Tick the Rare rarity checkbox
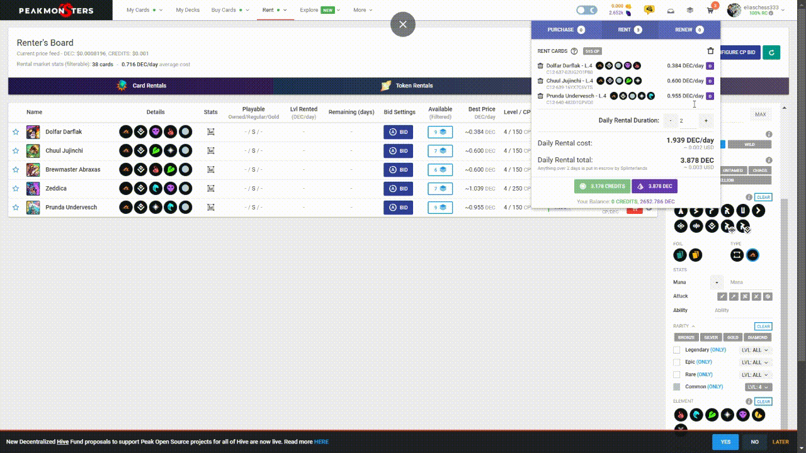The image size is (806, 453). (677, 375)
